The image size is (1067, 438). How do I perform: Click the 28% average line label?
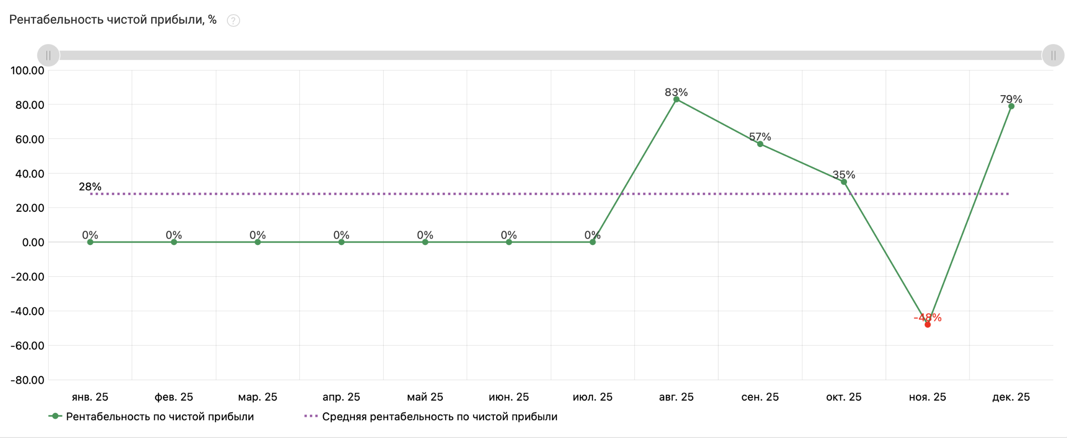(x=90, y=187)
